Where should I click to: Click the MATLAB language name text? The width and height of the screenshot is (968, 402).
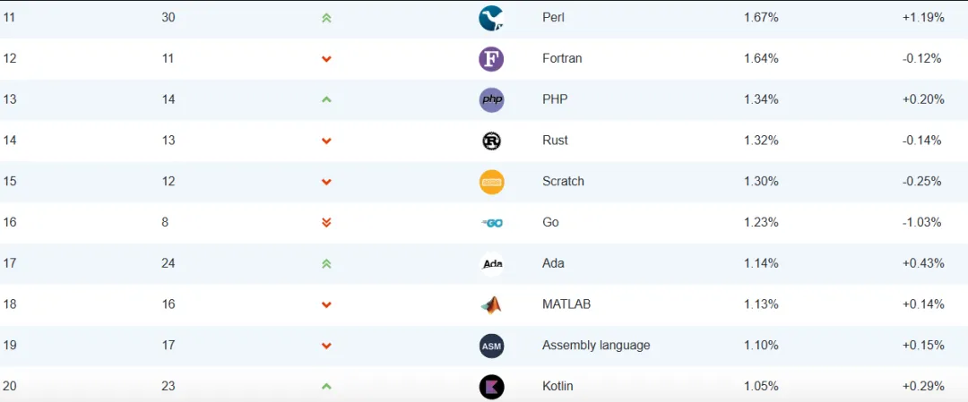tap(566, 304)
